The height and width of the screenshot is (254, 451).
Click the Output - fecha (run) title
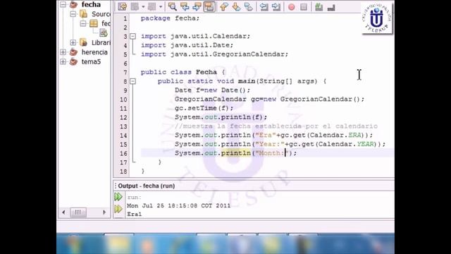coord(147,186)
